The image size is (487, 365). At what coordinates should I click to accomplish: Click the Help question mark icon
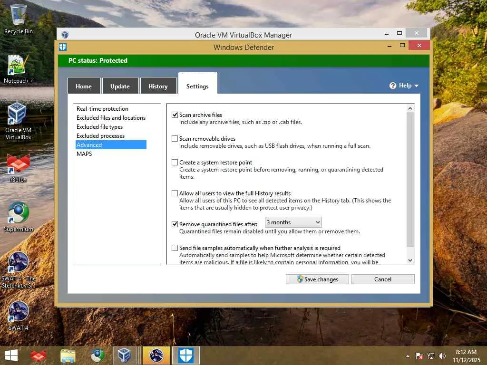coord(392,86)
